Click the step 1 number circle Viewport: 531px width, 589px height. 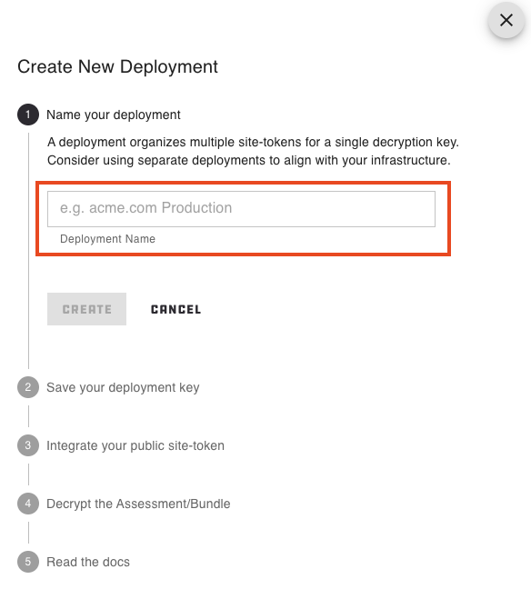tap(28, 115)
